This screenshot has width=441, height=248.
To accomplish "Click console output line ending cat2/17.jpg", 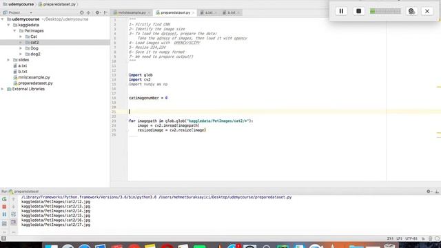I will point(56,225).
